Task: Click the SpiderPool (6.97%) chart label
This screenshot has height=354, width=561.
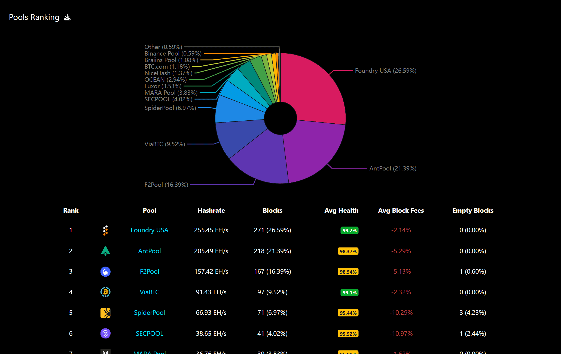Action: coord(170,108)
